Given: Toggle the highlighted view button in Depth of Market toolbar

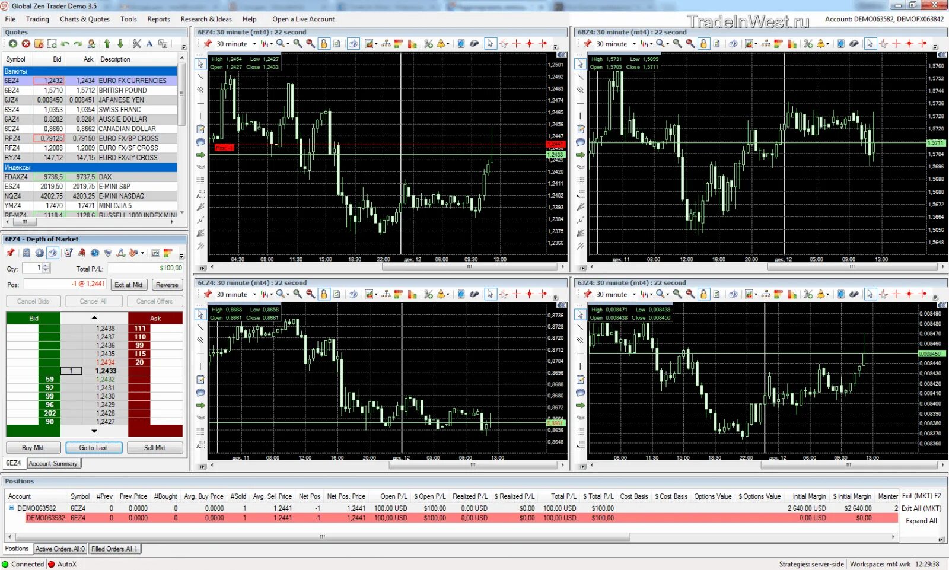Looking at the screenshot, I should (53, 253).
